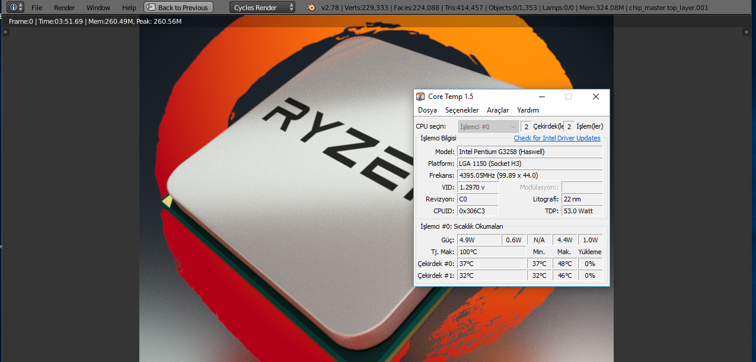
Task: Click the Çekirdek count box showing 2
Action: (526, 126)
